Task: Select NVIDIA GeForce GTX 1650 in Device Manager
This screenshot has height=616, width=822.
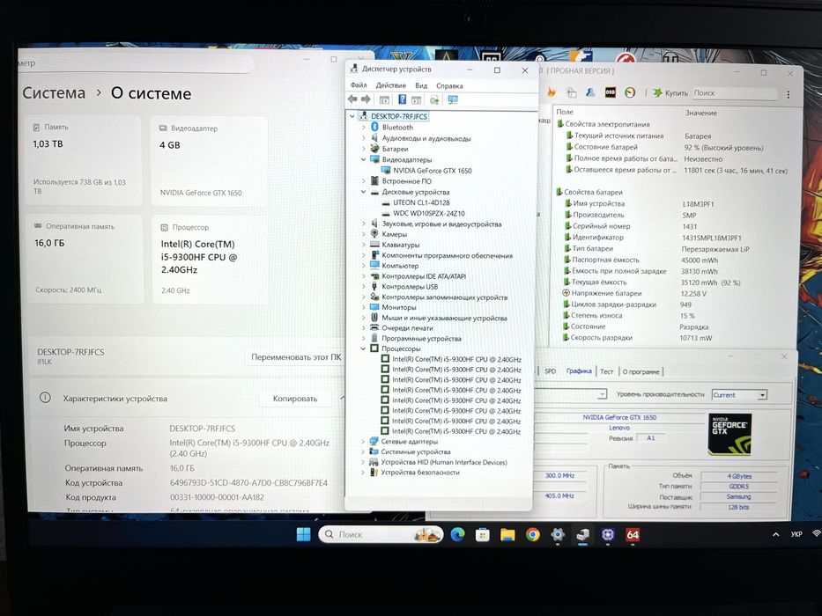Action: pos(432,170)
